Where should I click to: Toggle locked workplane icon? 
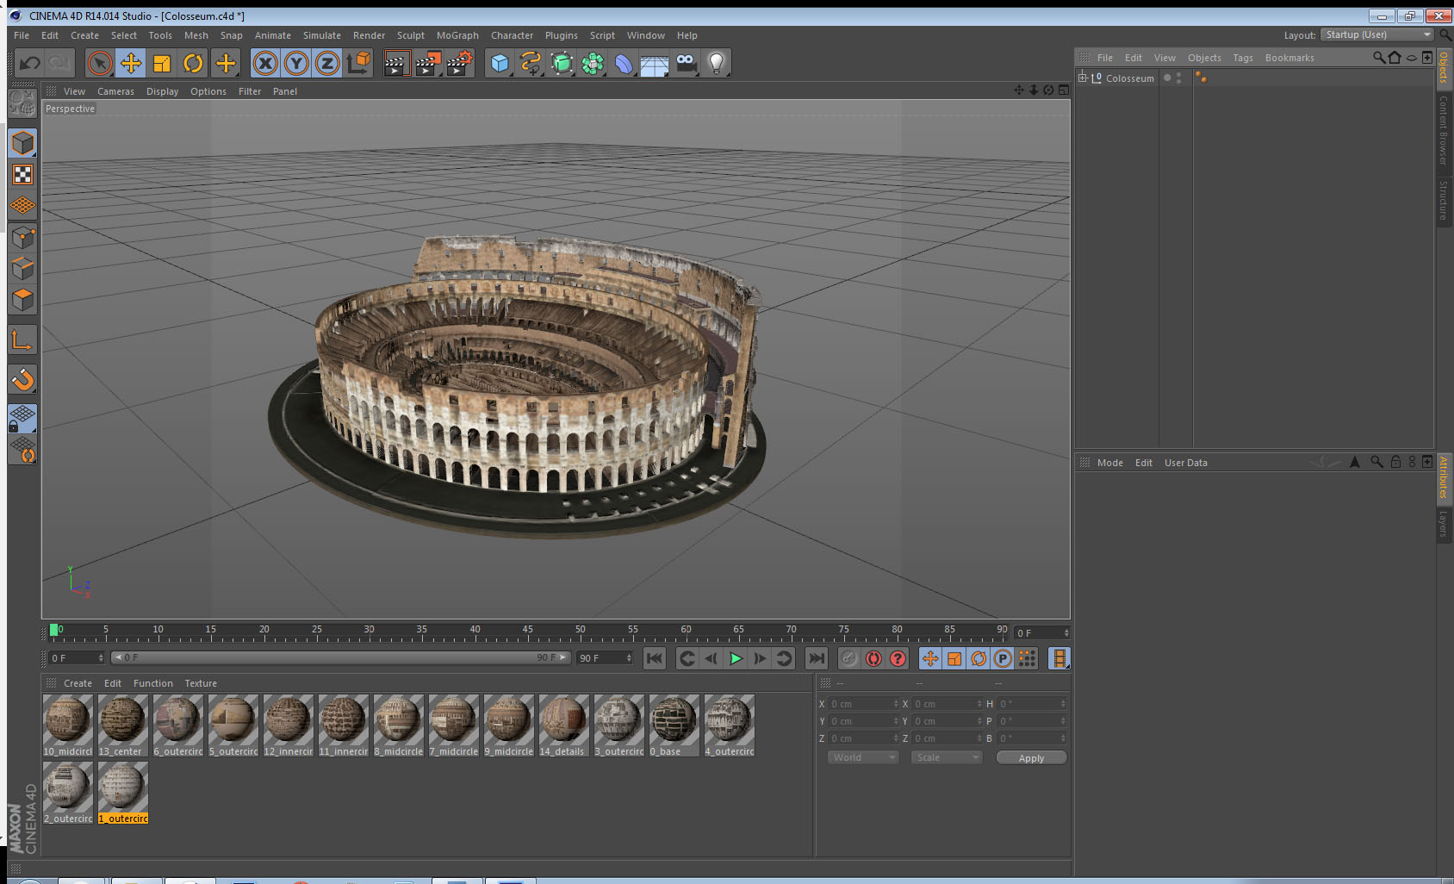22,419
